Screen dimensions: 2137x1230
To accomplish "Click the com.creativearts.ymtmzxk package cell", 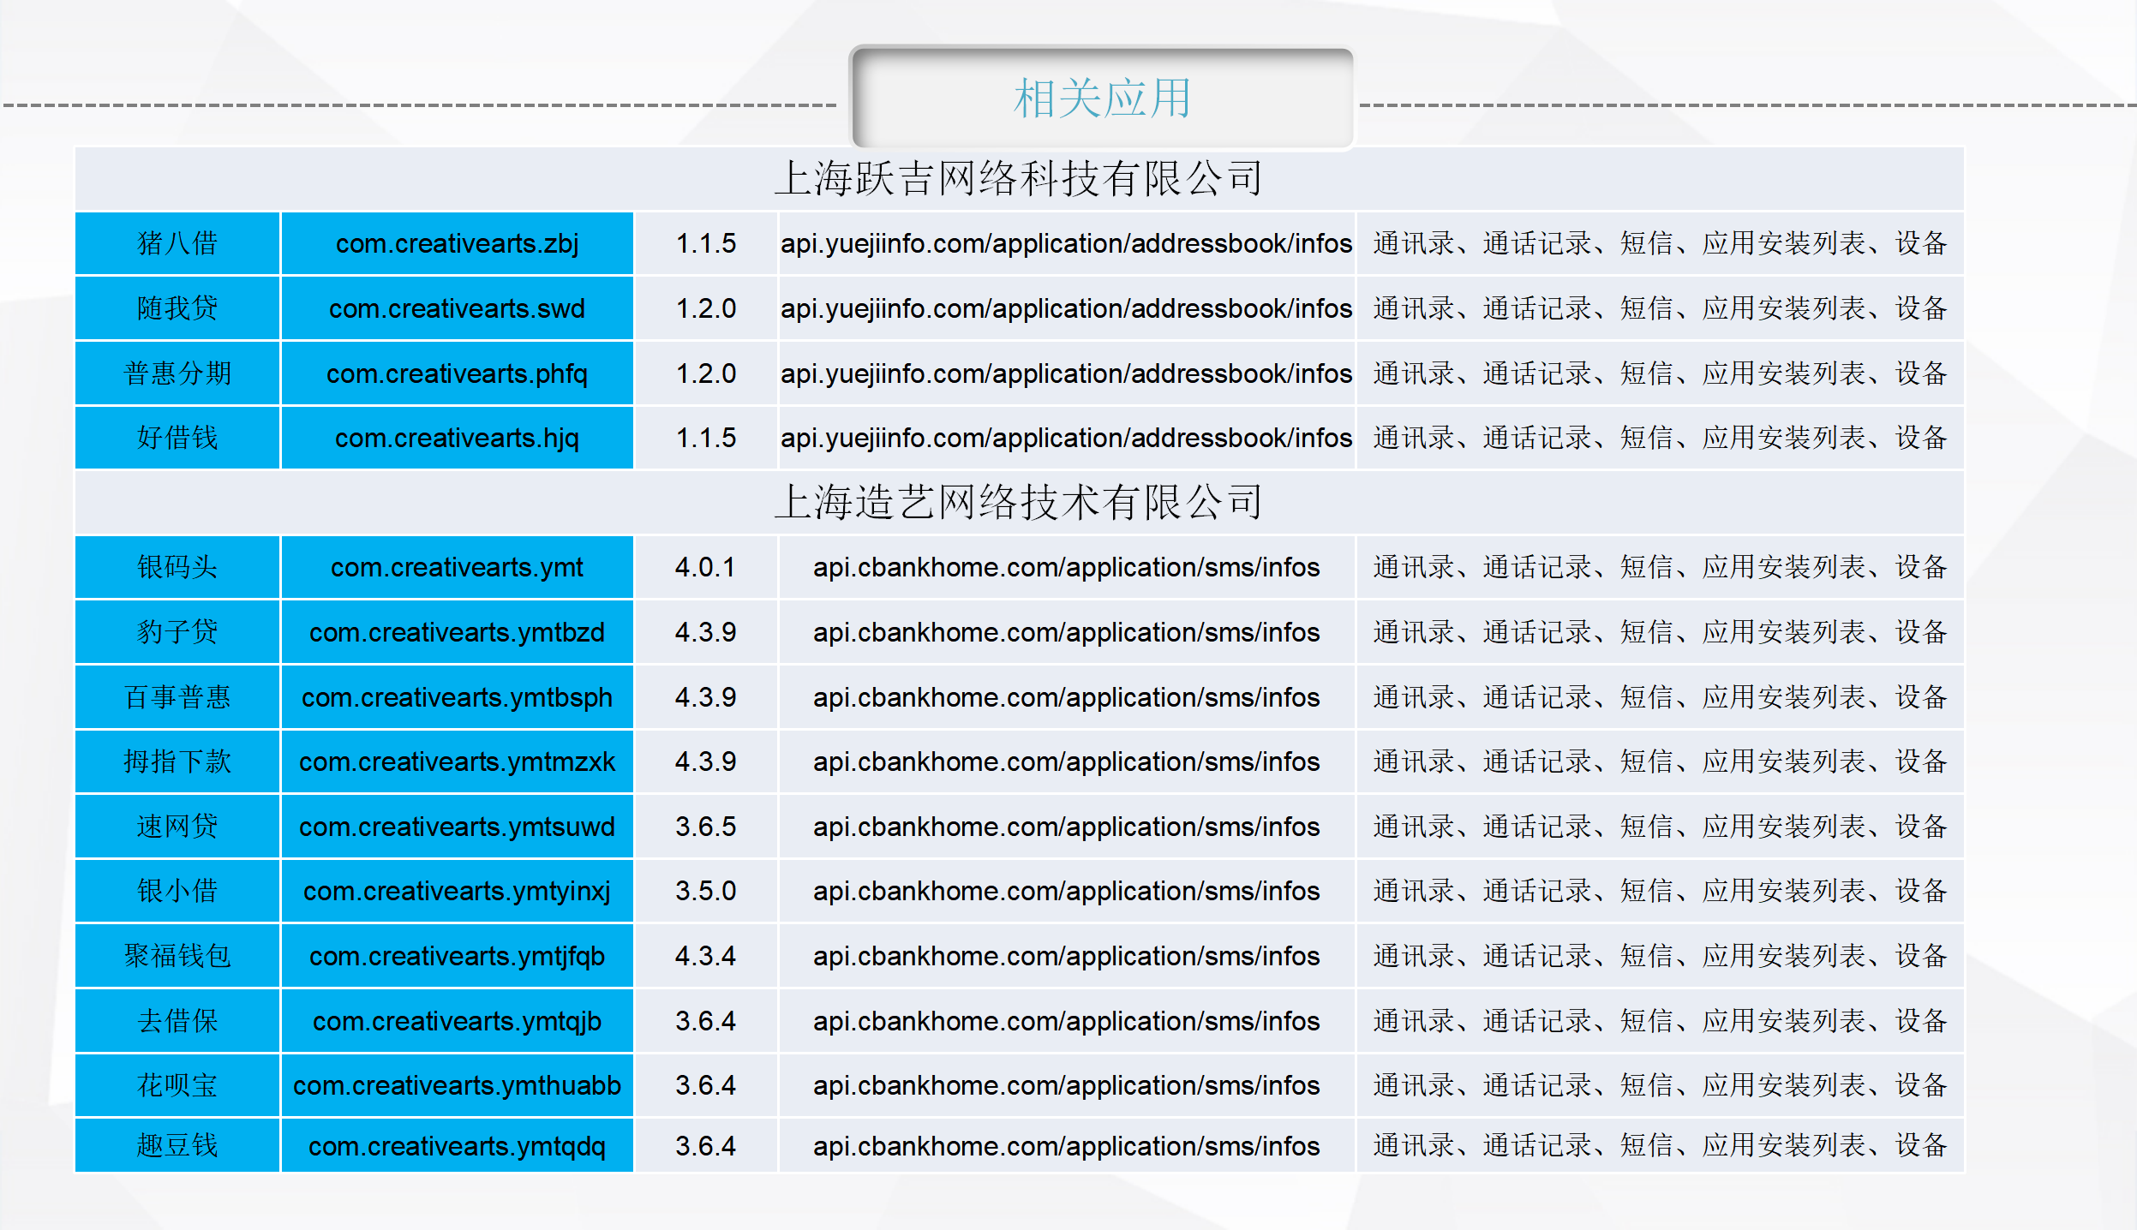I will (457, 761).
